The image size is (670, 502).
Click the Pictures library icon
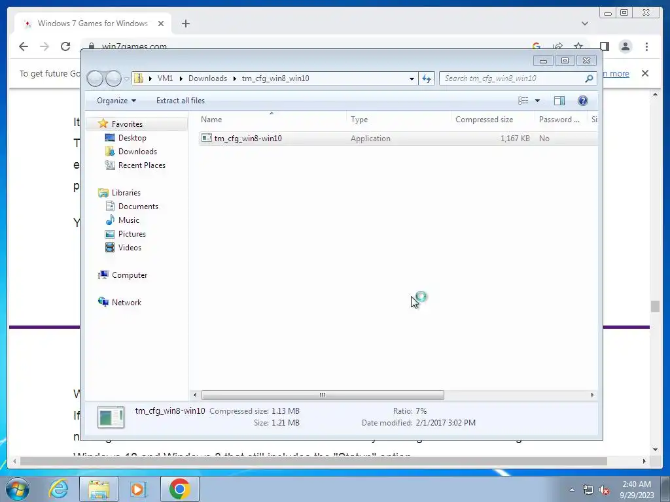[x=110, y=234]
